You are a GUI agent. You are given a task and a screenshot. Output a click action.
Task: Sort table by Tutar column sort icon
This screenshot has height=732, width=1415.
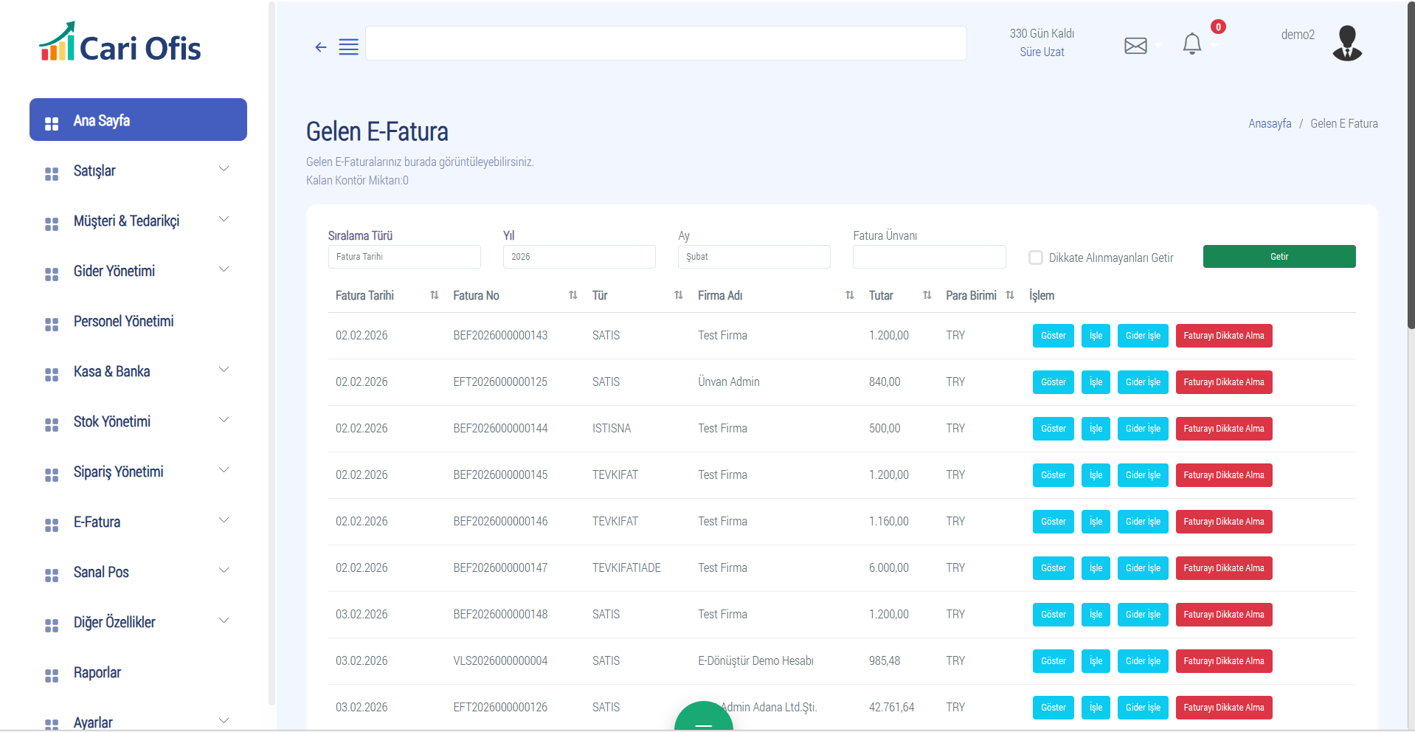(x=927, y=295)
